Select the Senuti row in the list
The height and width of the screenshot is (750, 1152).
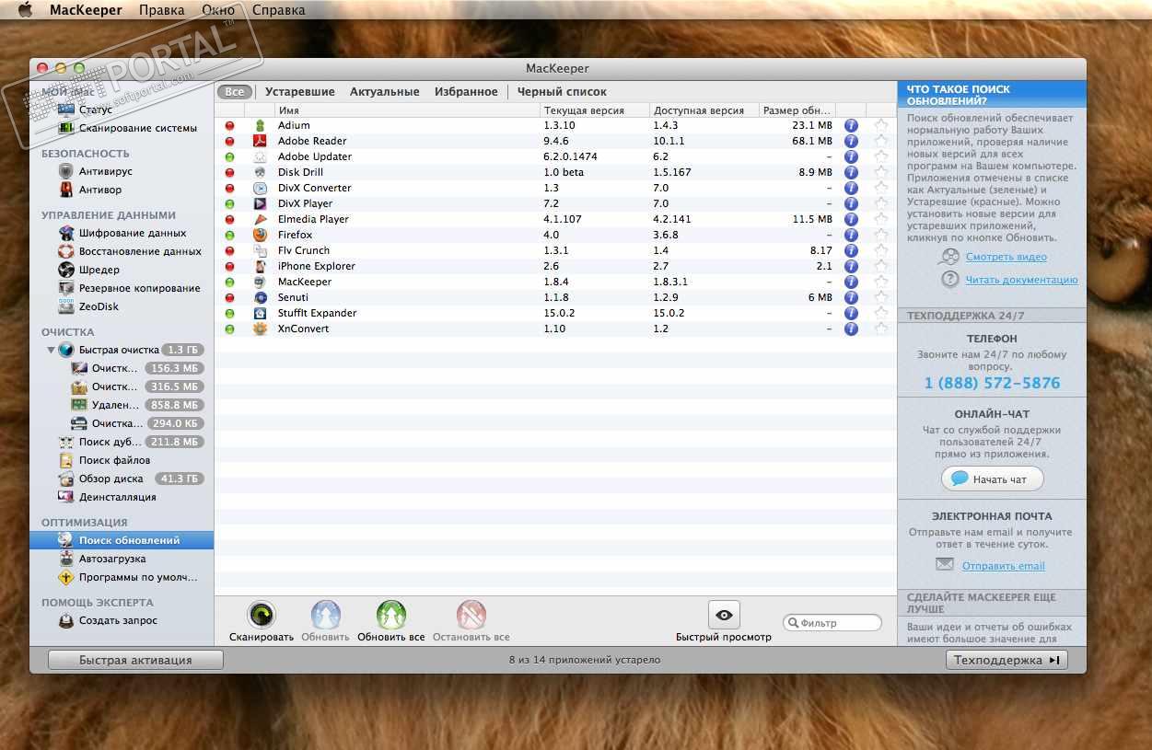click(555, 297)
